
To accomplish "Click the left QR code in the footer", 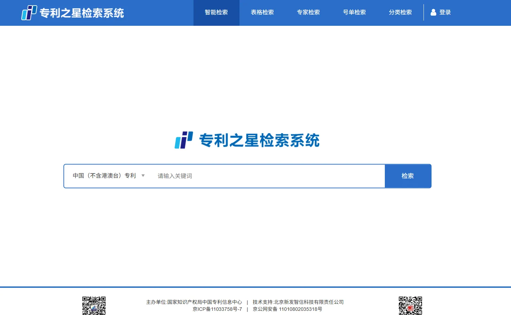I will coord(94,306).
